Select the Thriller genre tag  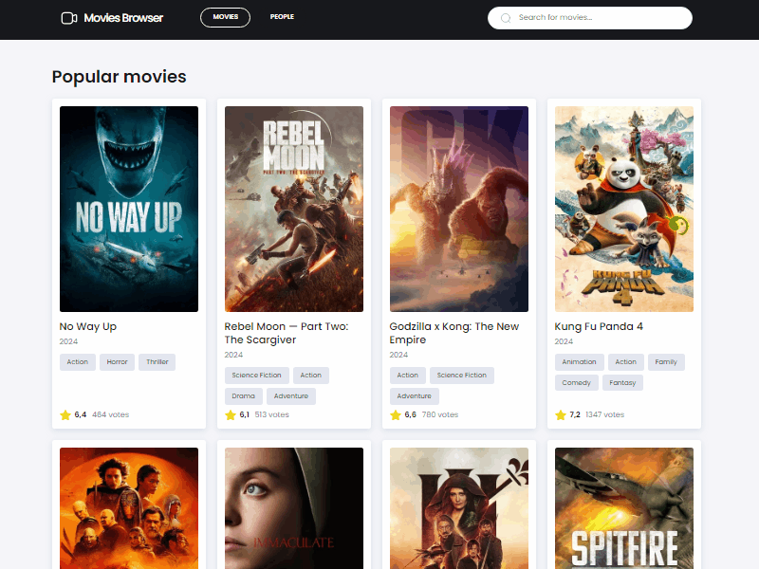coord(157,362)
